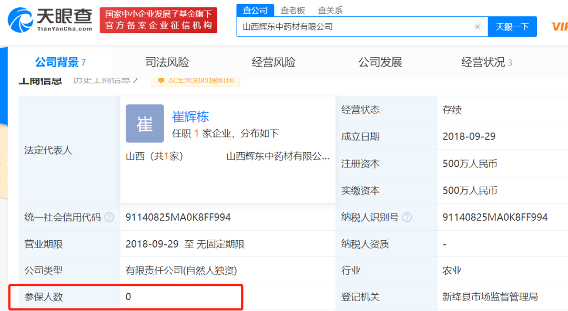
Task: Click the 天眼一下 search button
Action: point(512,26)
